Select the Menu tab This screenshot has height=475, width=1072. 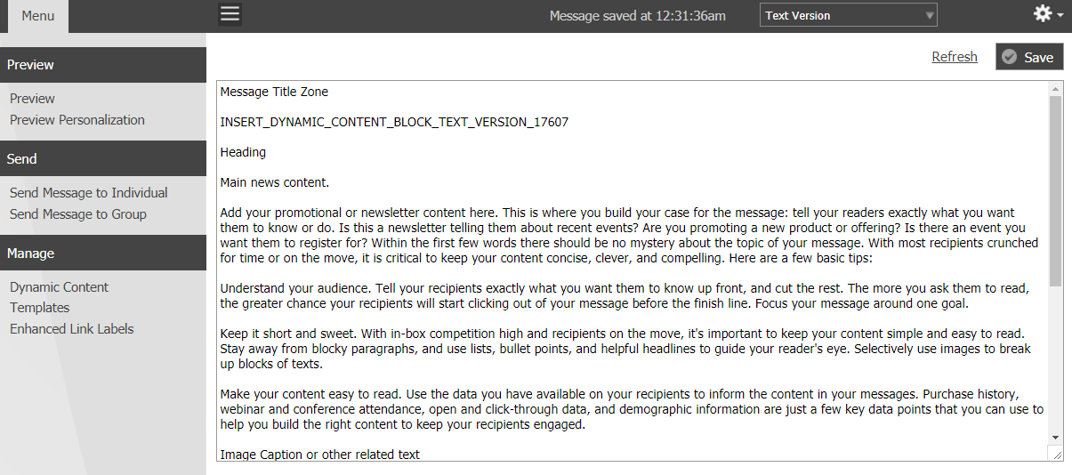pos(37,16)
